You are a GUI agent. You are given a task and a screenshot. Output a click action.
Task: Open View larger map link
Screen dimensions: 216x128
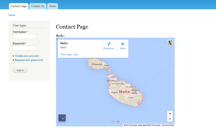[x=69, y=54]
